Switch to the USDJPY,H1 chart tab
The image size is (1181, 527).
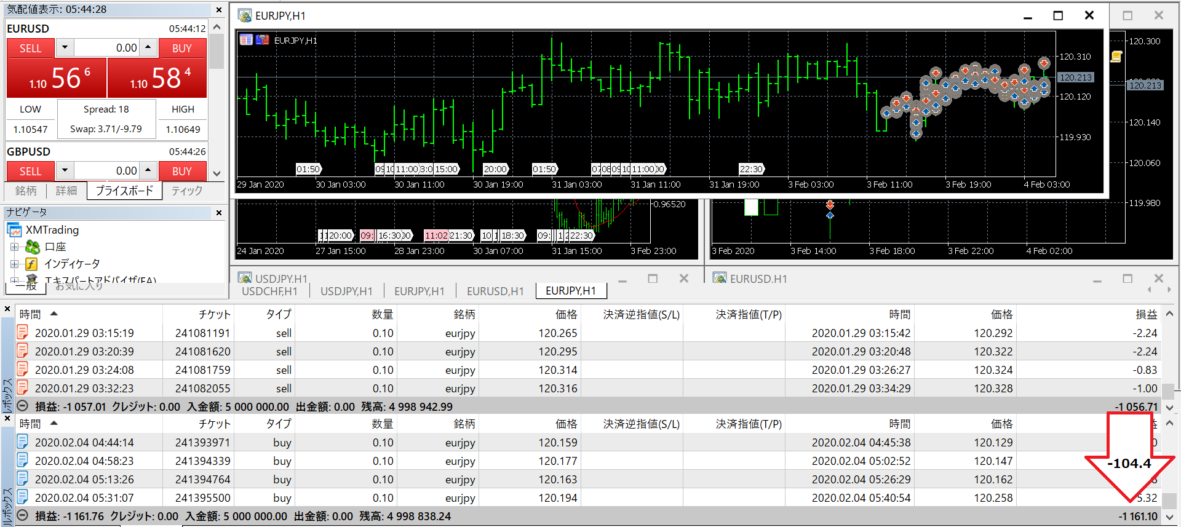click(346, 291)
